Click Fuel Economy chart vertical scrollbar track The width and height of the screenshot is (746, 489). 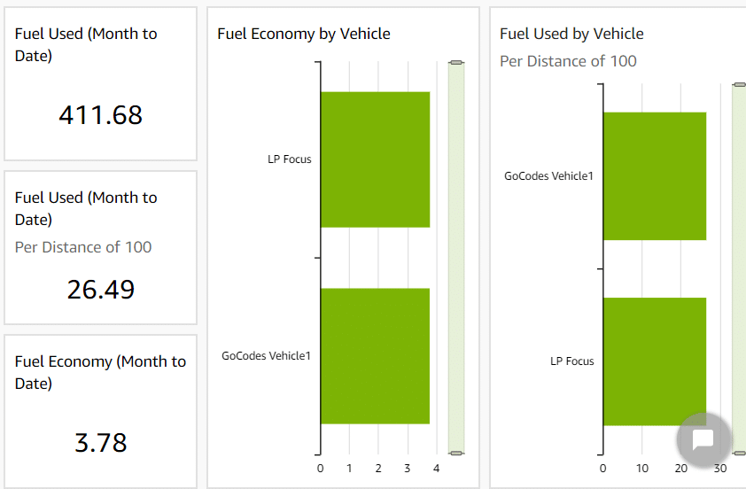tap(456, 257)
